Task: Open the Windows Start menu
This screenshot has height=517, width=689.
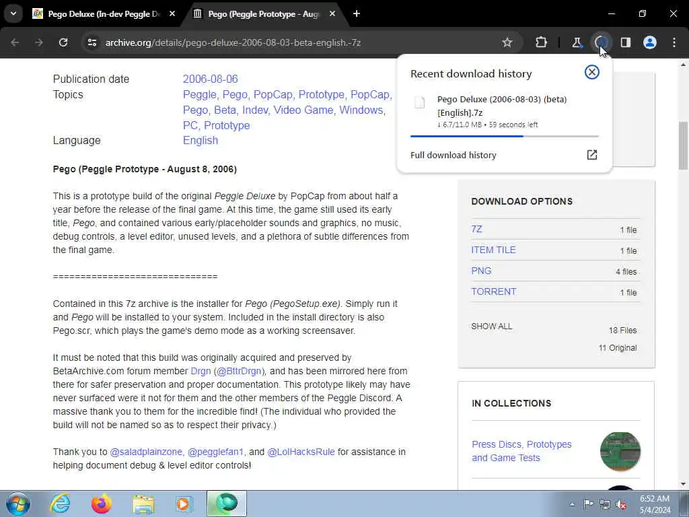Action: coord(18,504)
